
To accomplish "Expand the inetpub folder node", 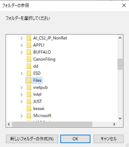I will click(x=22, y=87).
